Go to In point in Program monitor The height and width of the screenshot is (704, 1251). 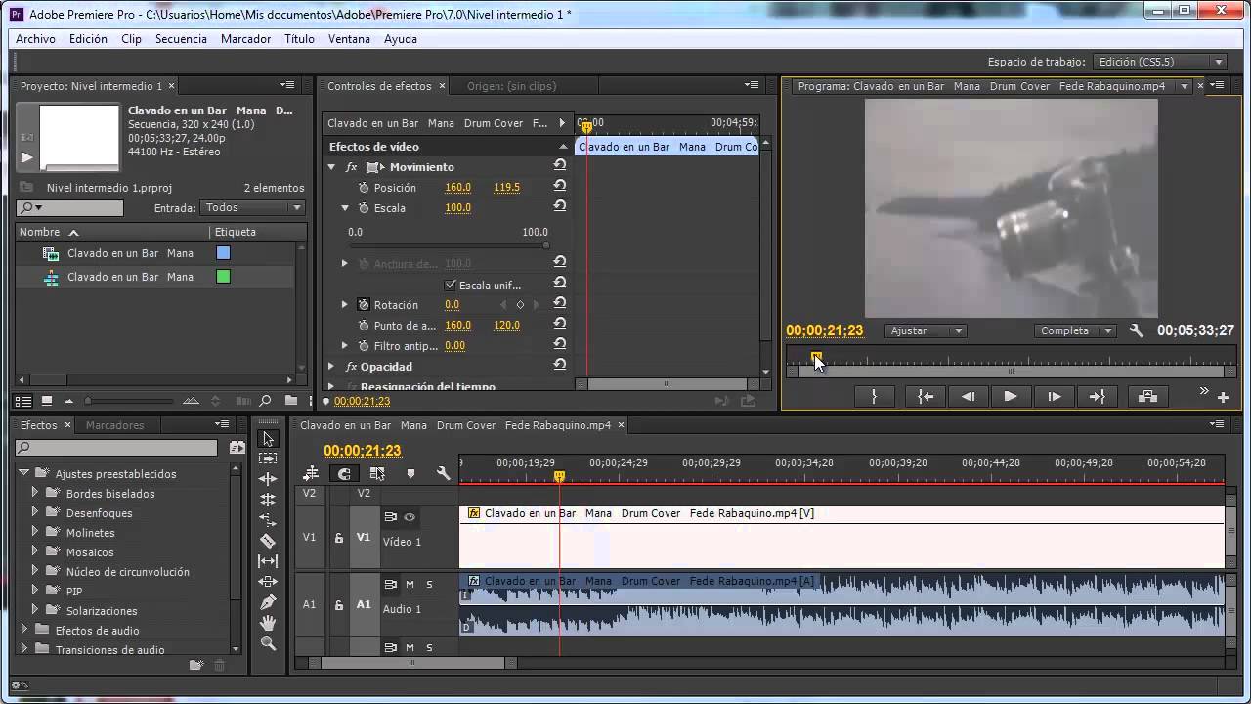(926, 396)
